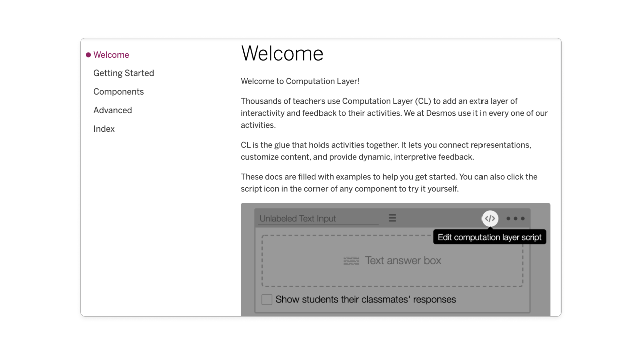
Task: Click the "Edit computation layer script" tooltip
Action: pyautogui.click(x=490, y=237)
